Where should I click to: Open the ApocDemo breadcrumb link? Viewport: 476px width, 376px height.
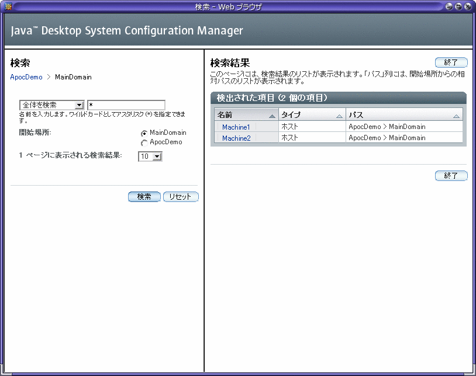tap(26, 77)
